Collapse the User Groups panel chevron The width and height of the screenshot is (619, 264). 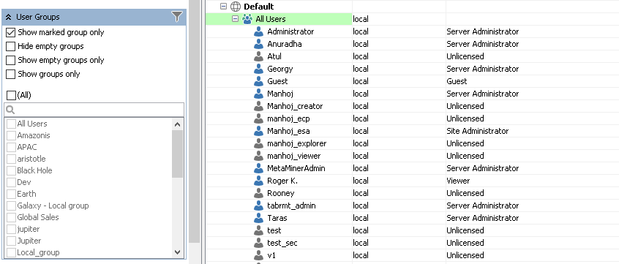pyautogui.click(x=9, y=17)
